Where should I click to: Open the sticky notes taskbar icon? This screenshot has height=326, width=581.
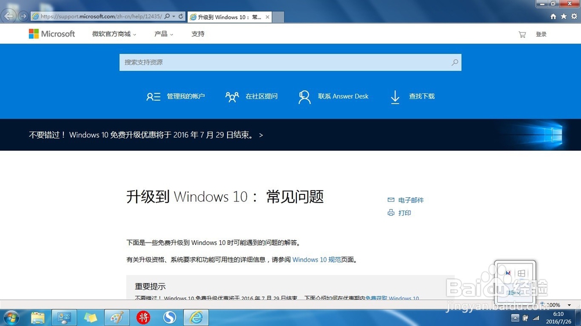click(x=91, y=317)
